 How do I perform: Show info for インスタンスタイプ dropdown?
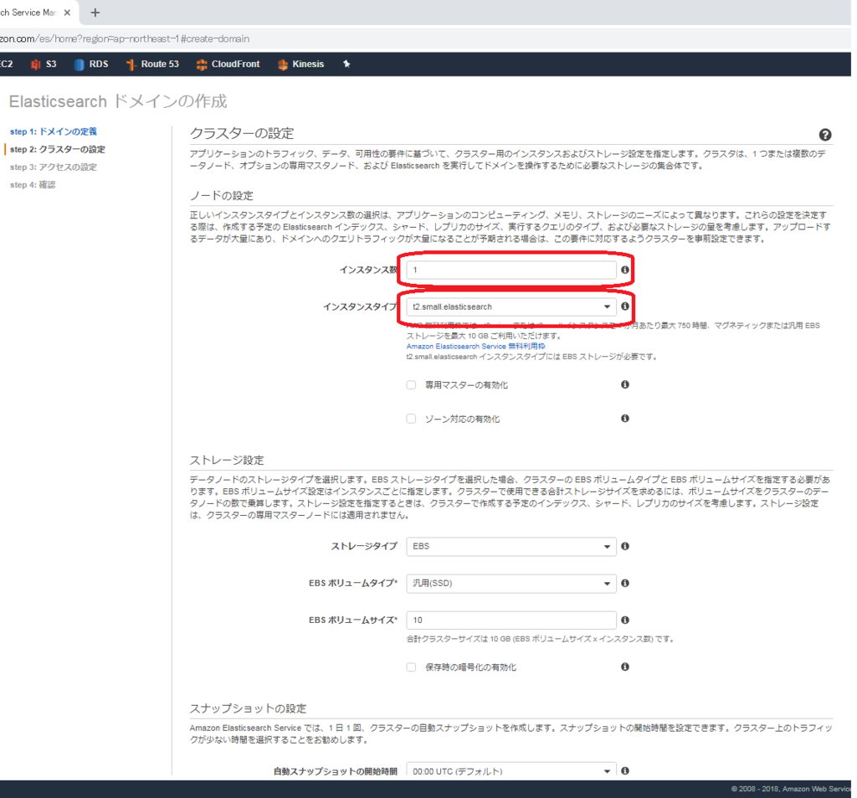[624, 306]
